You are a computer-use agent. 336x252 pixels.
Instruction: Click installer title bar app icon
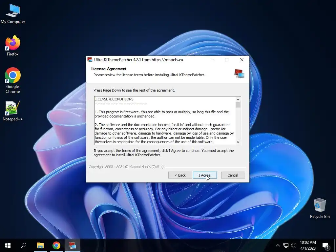click(90, 60)
